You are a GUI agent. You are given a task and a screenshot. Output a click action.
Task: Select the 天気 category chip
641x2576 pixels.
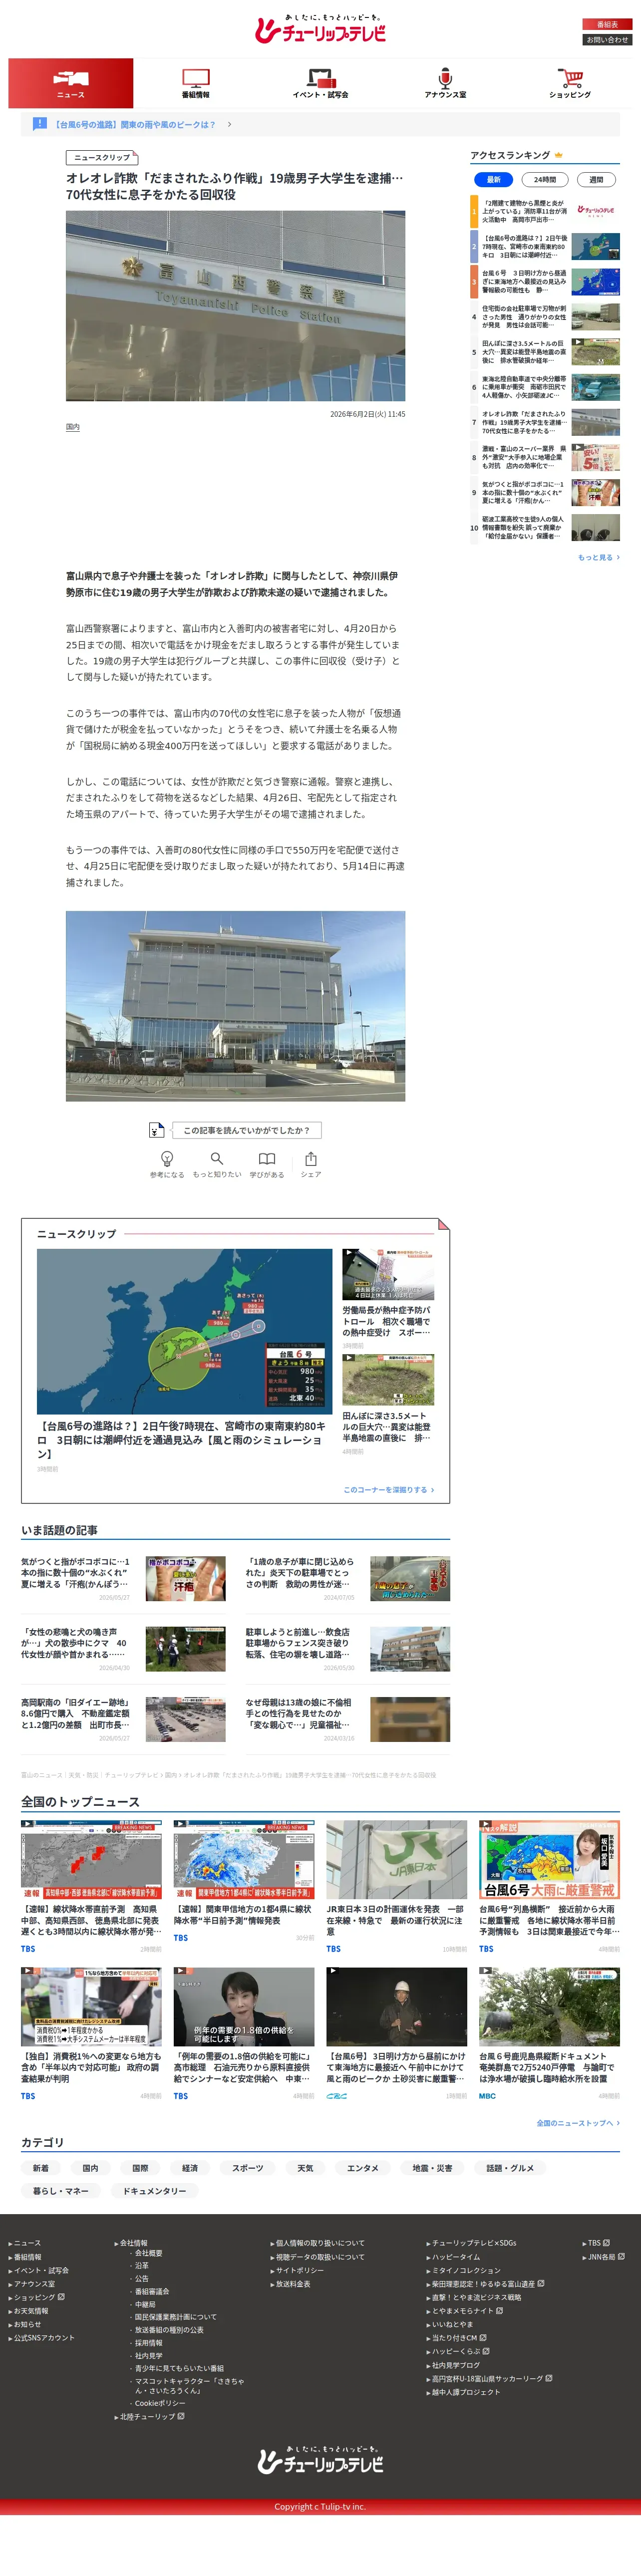305,2168
